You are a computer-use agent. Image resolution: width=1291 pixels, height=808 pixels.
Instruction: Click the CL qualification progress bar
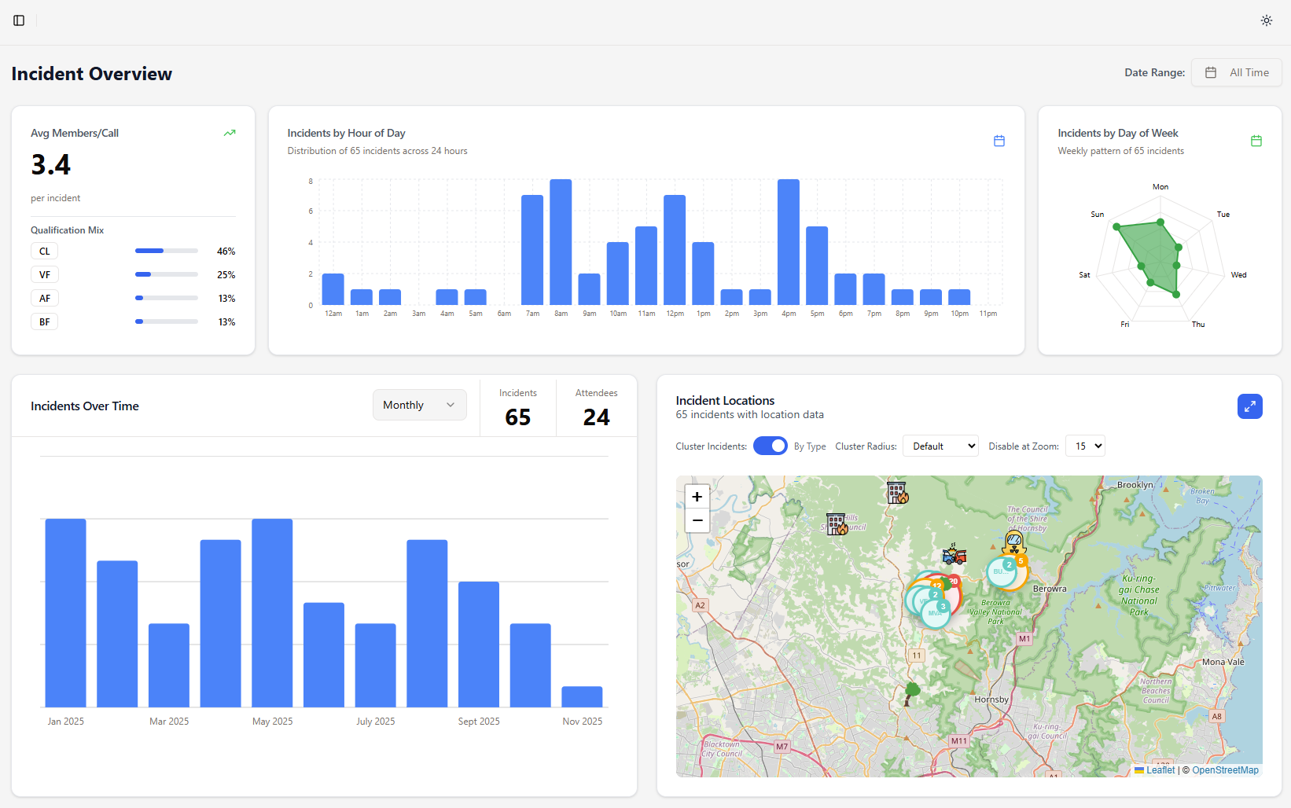pos(166,252)
